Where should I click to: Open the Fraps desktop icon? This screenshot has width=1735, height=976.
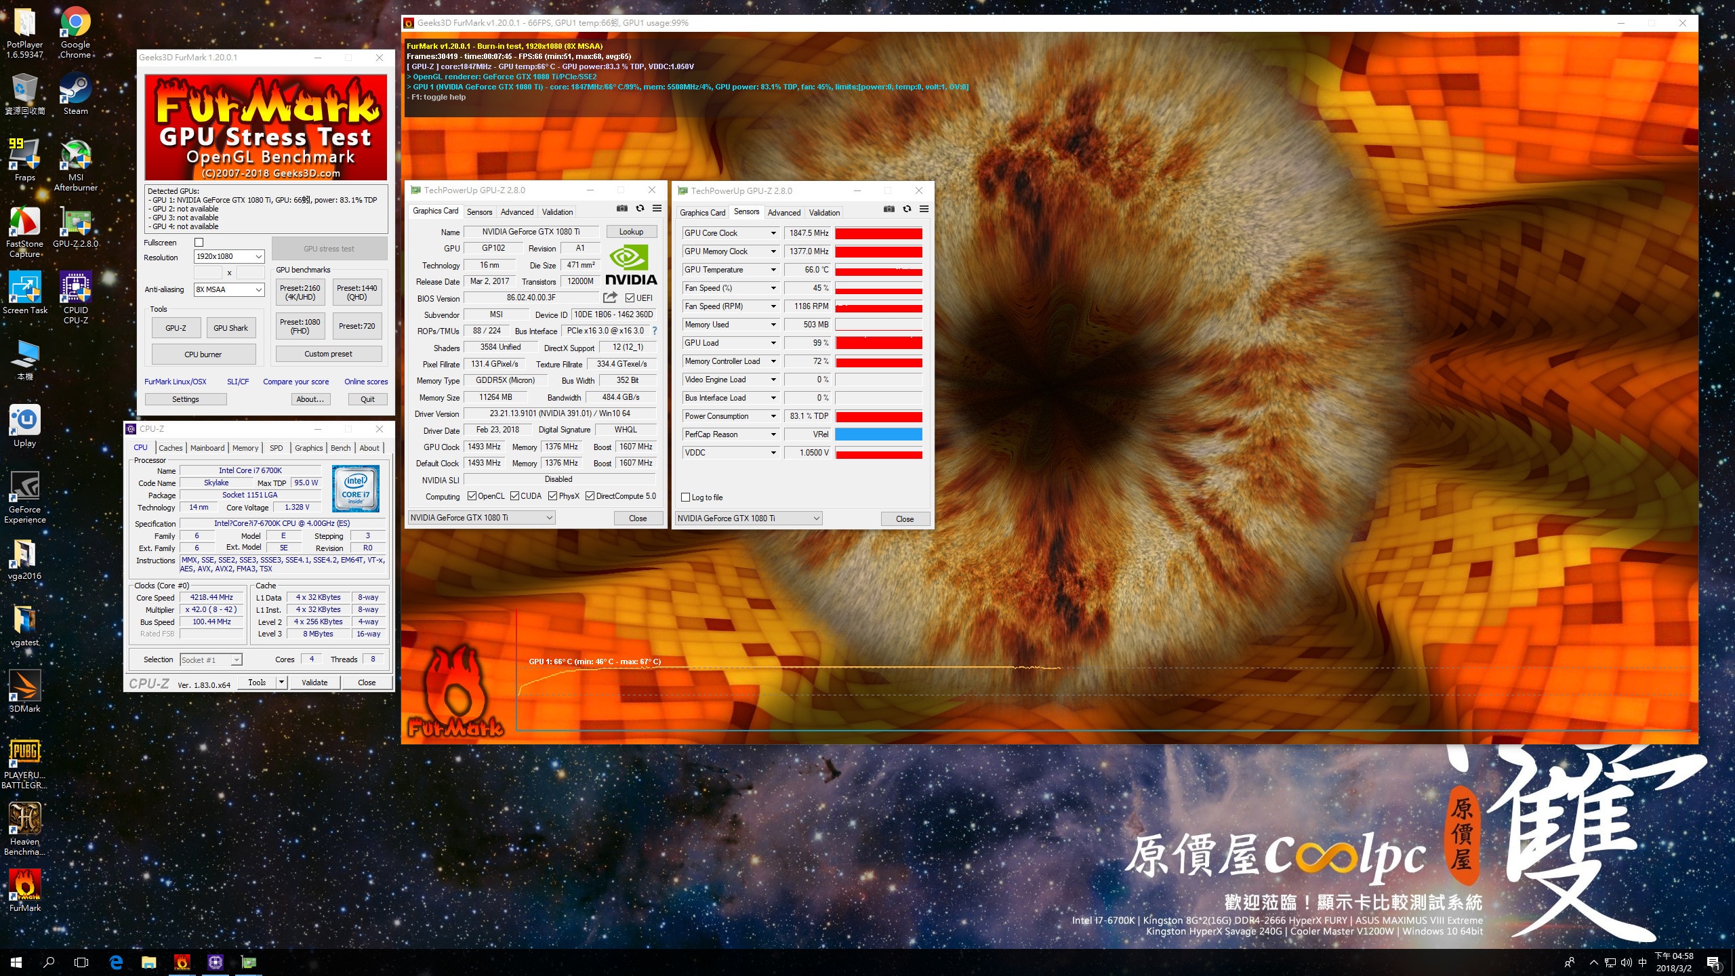25,161
